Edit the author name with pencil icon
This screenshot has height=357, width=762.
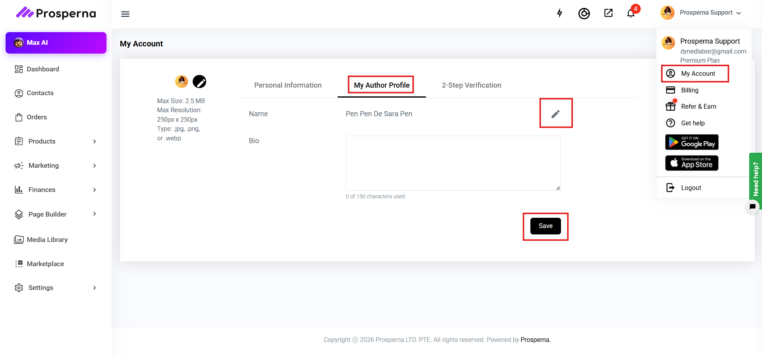point(555,114)
